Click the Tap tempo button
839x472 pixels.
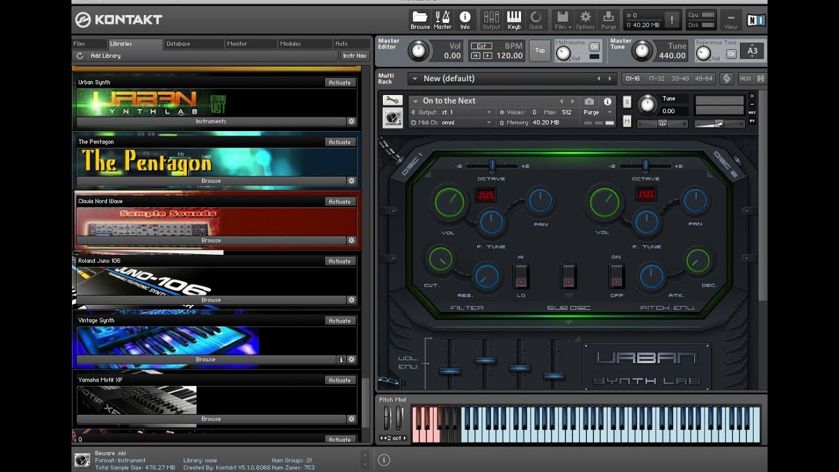[540, 50]
